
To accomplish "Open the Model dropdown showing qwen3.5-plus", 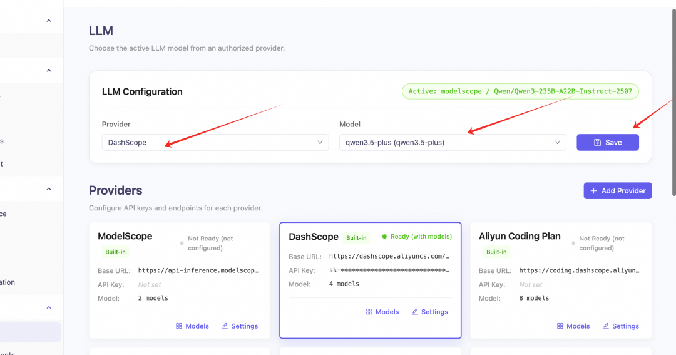I will 453,142.
